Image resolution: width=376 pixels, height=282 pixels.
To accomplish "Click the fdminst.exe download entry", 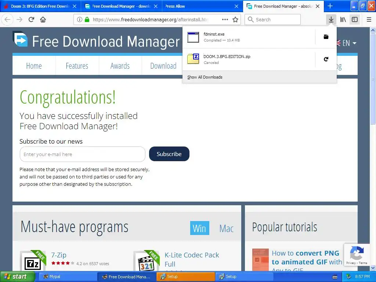I will 249,37.
